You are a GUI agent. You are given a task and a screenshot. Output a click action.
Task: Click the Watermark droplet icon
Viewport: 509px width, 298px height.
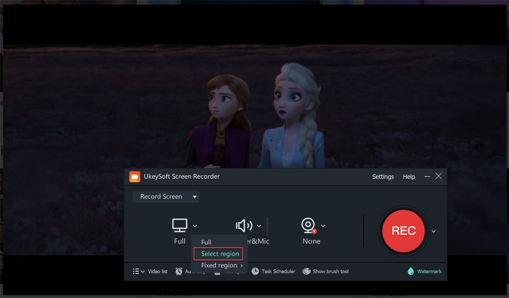click(411, 271)
